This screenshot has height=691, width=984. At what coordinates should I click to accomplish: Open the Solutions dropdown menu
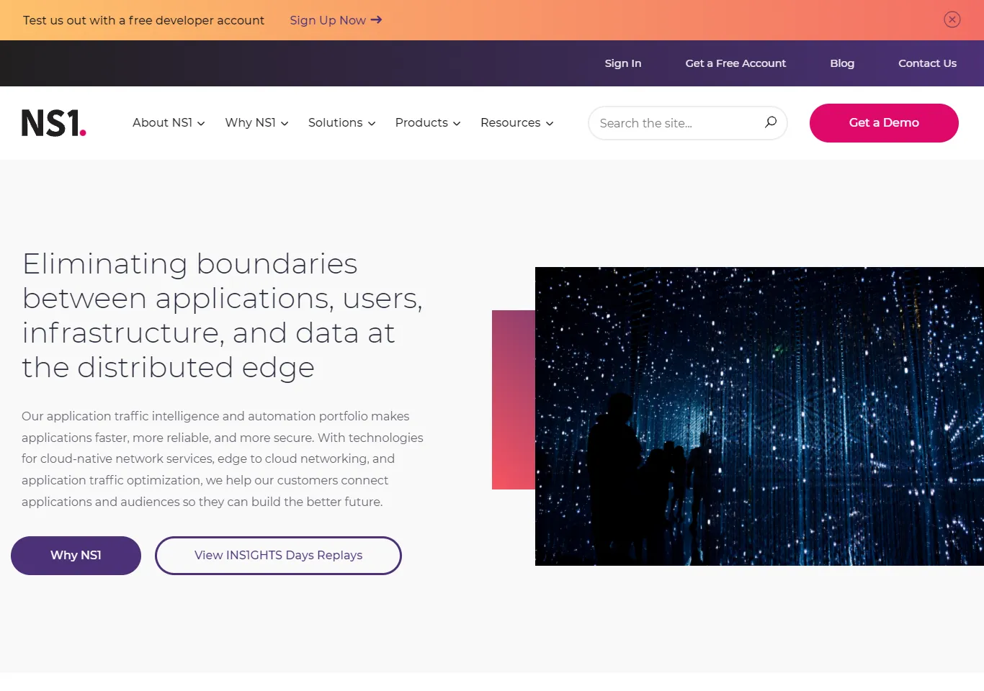coord(336,123)
